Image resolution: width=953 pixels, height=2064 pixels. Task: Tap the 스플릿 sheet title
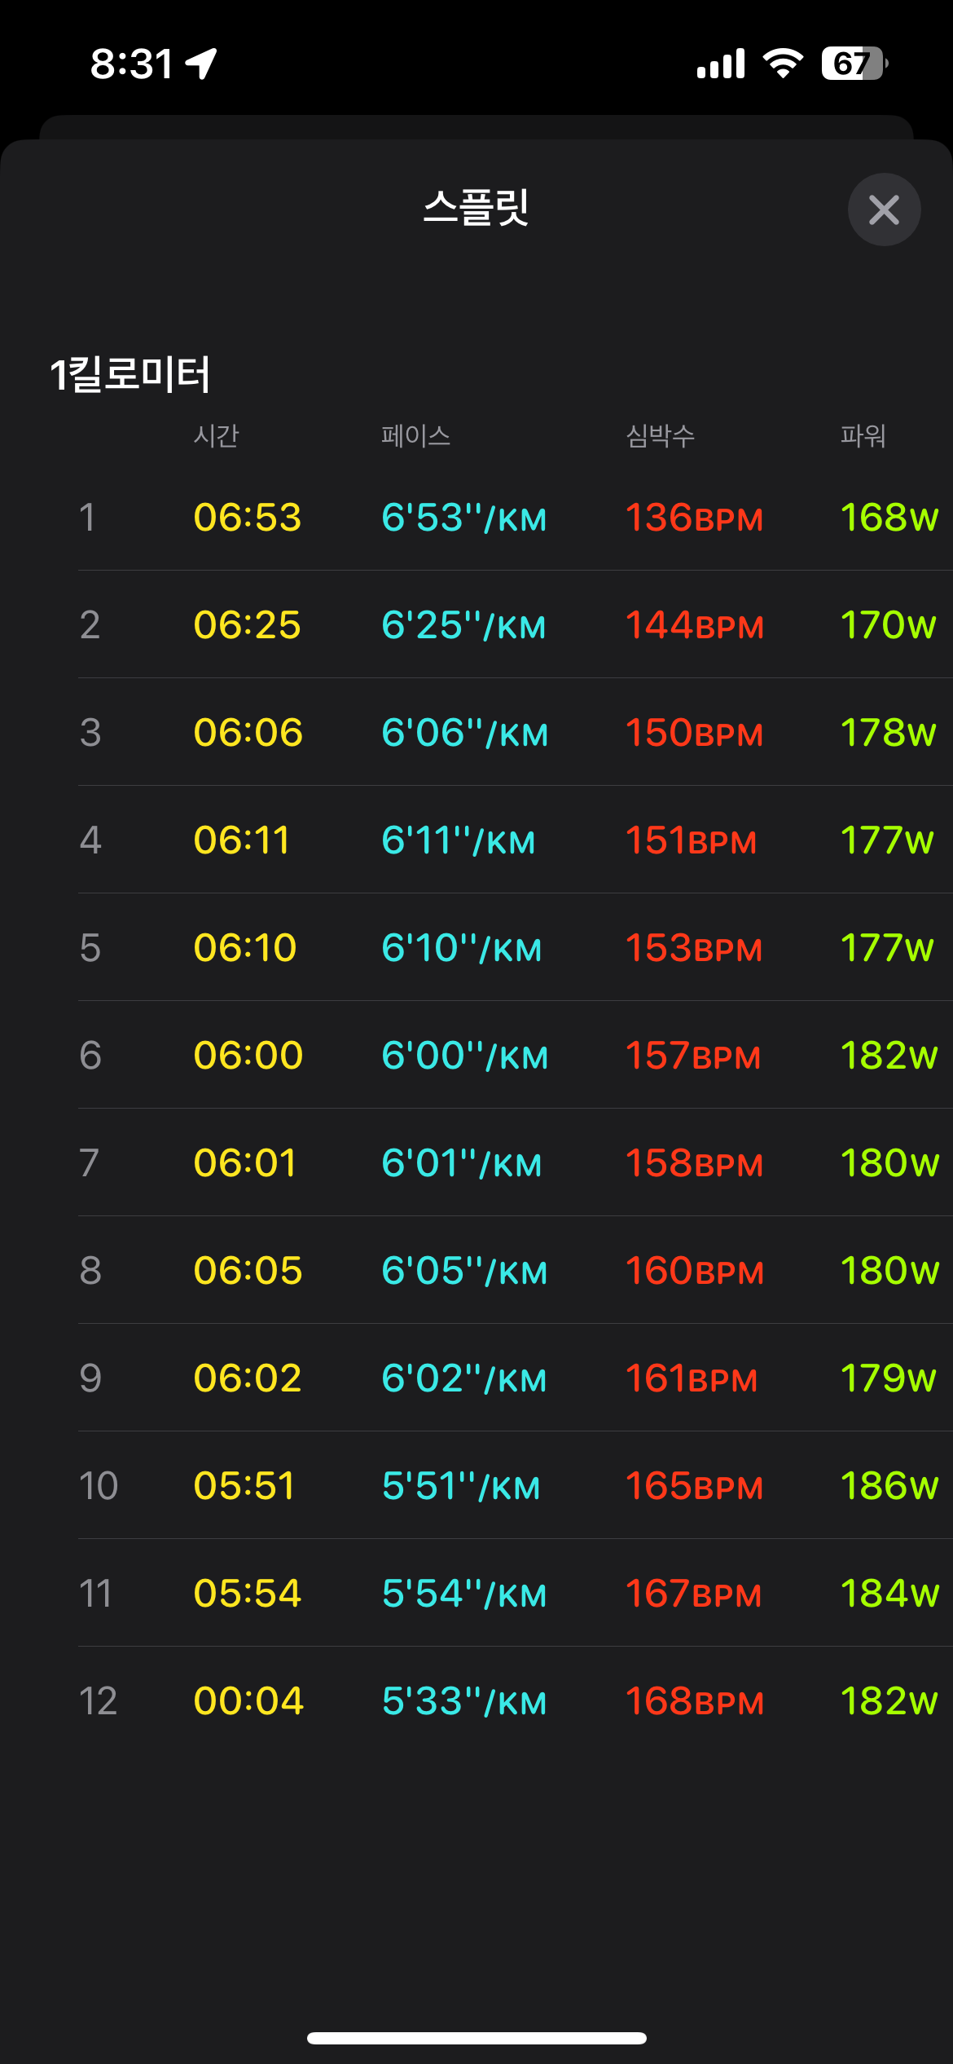tap(476, 207)
